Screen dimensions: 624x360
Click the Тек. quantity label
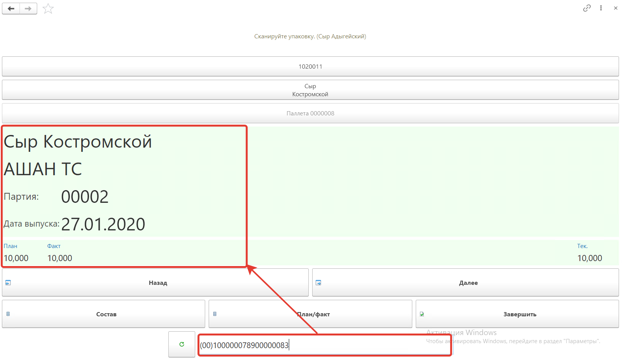582,246
